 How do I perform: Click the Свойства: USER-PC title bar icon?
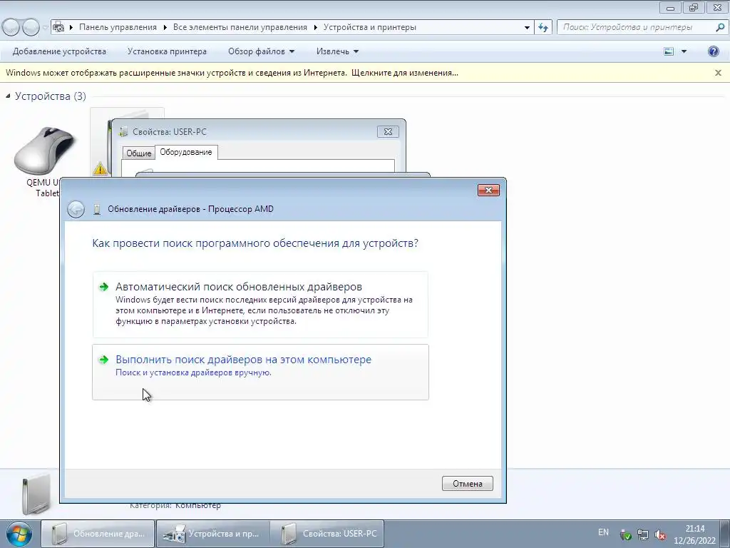(x=123, y=132)
